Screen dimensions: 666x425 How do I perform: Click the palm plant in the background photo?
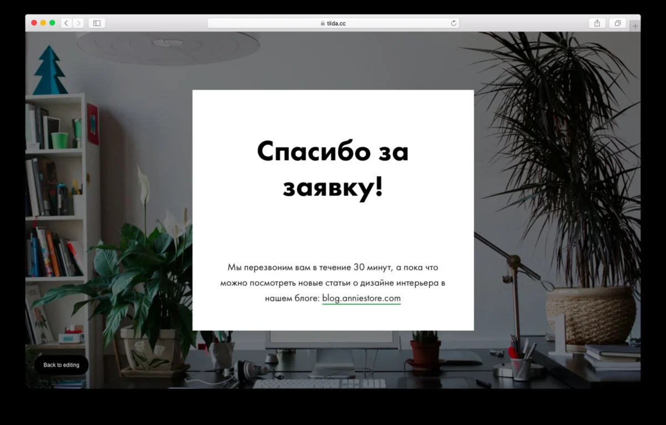tap(555, 139)
